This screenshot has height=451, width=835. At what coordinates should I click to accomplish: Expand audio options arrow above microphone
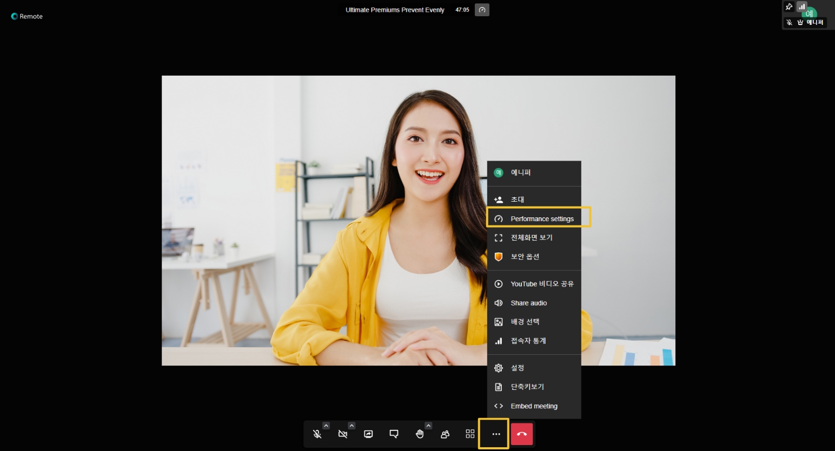[326, 426]
